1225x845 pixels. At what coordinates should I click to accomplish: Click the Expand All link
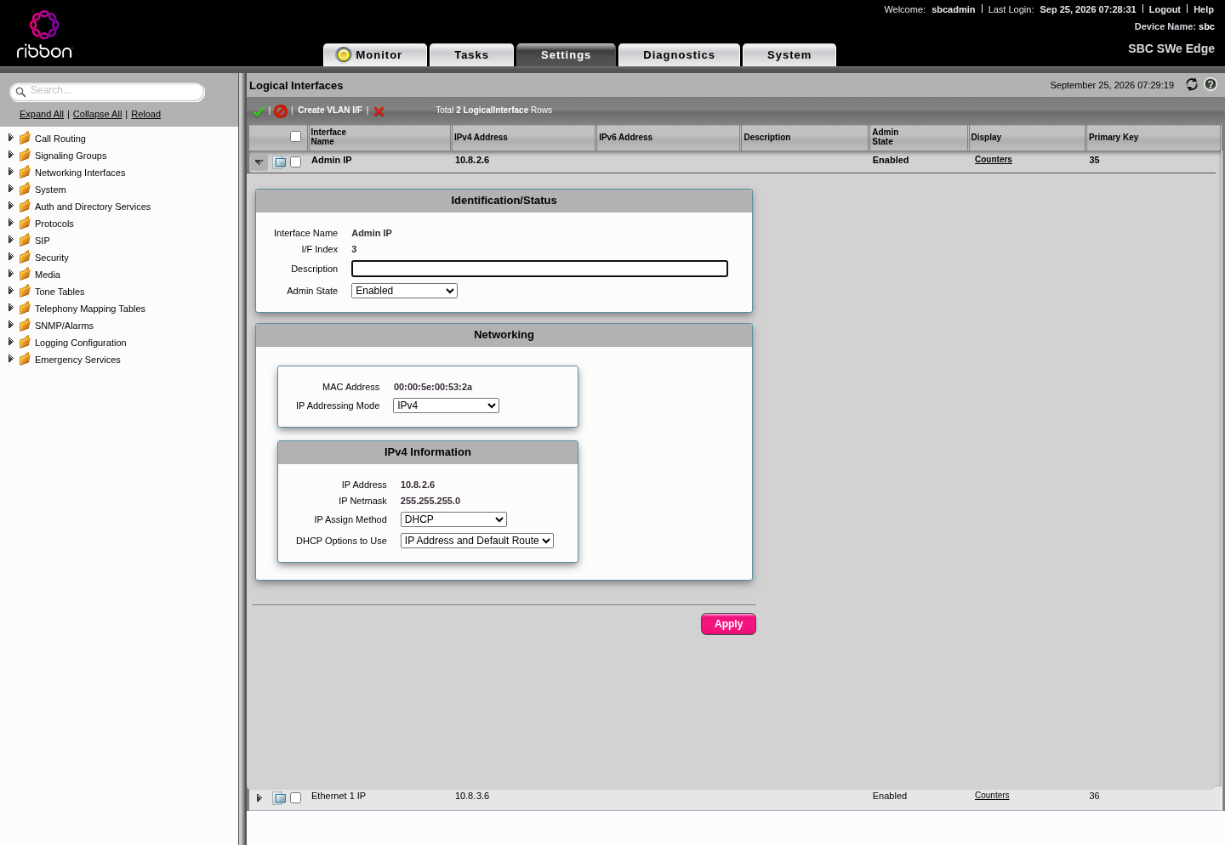pyautogui.click(x=42, y=114)
